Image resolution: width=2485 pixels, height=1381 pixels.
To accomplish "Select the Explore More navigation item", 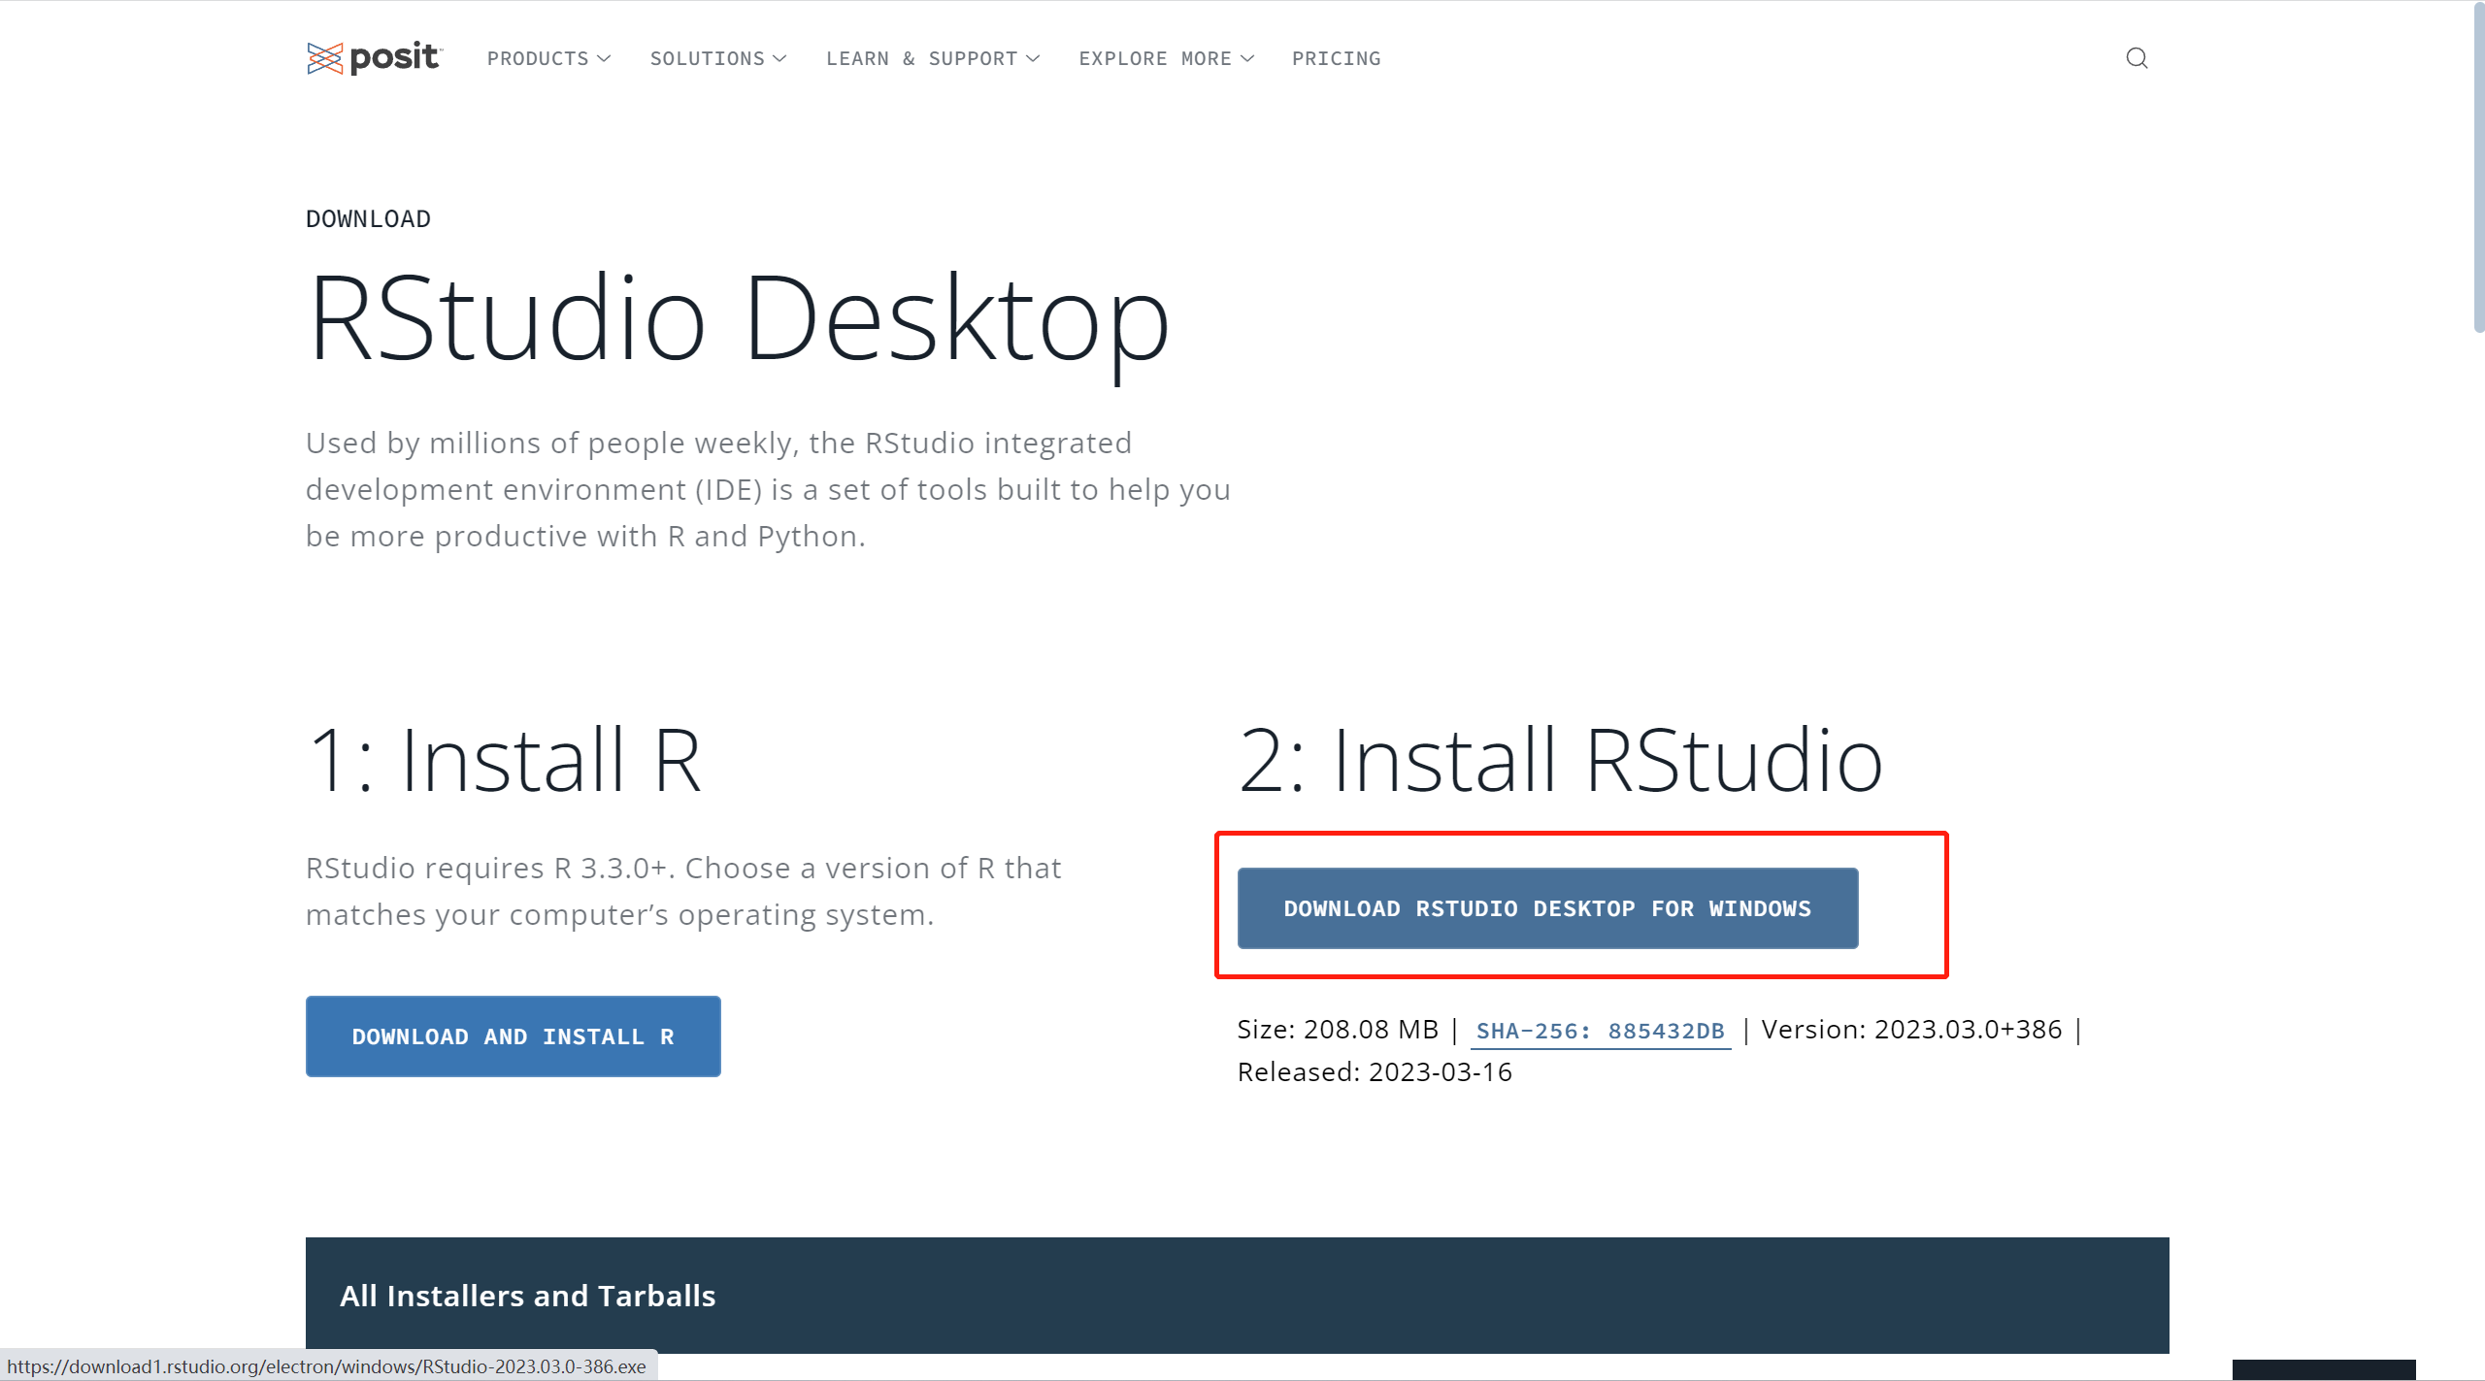I will pos(1153,58).
